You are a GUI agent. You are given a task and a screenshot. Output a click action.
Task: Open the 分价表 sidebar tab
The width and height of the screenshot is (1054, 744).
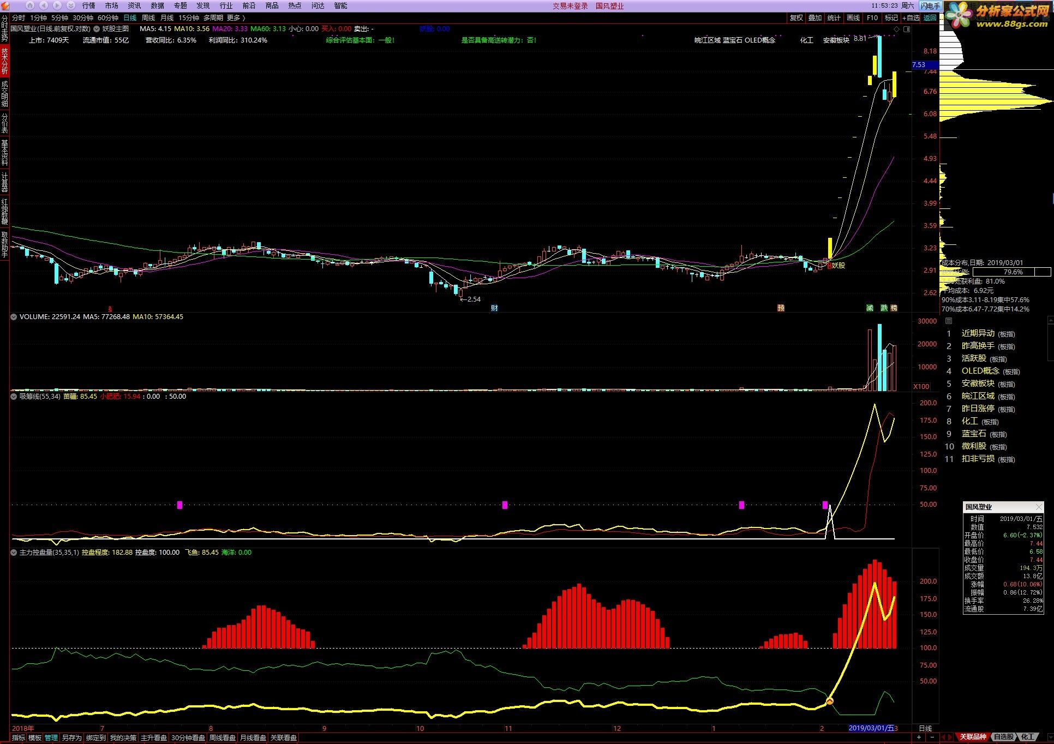click(4, 123)
